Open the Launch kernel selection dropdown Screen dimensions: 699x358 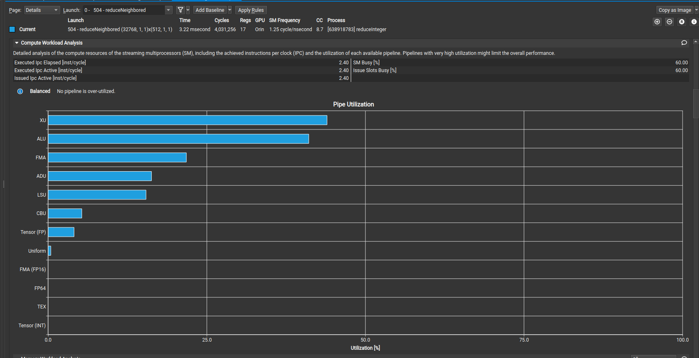pos(168,10)
